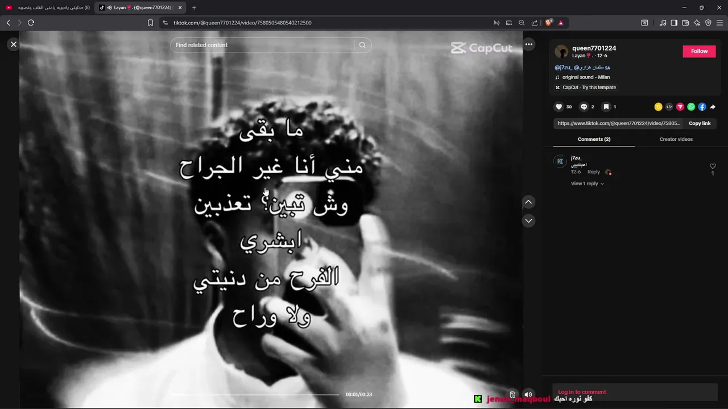
Task: Toggle the miniplayer icon beside volume
Action: (512, 394)
